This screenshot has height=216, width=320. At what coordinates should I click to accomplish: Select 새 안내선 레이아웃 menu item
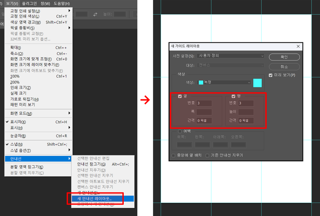coord(103,198)
